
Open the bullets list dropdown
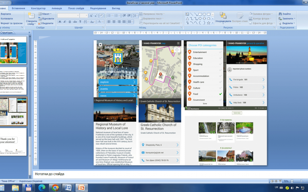click(110, 16)
